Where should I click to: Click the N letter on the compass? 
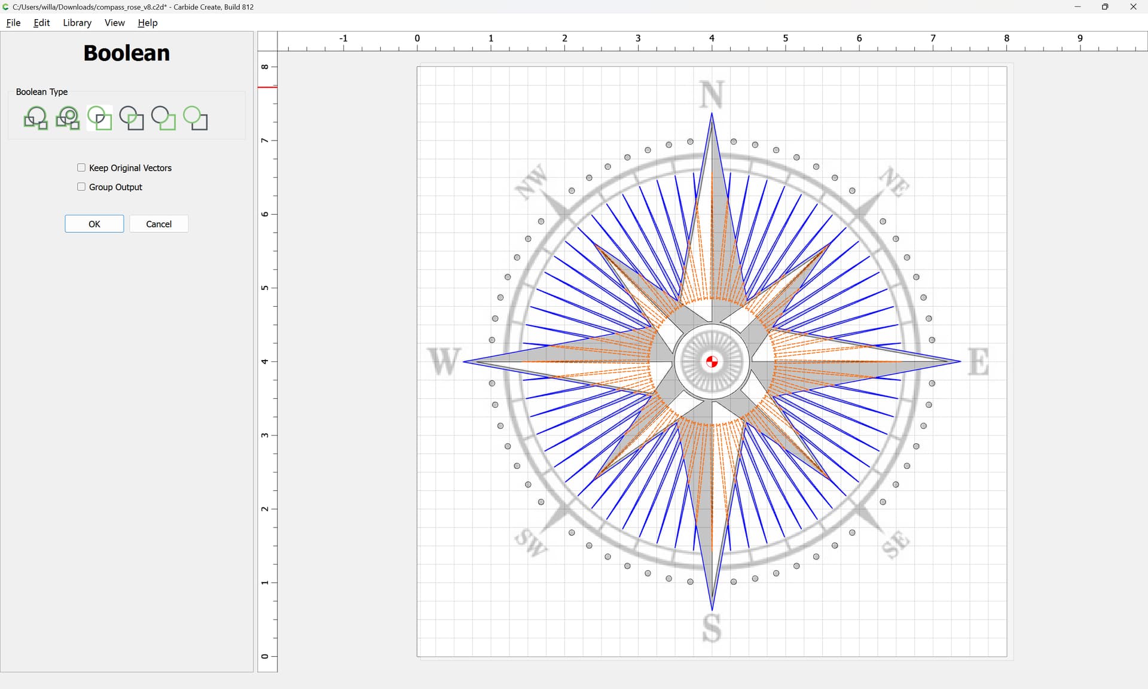tap(712, 94)
